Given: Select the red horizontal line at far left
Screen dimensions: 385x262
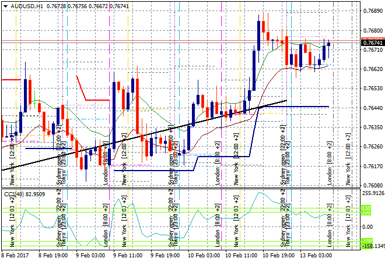Looking at the screenshot, I should tap(10, 79).
